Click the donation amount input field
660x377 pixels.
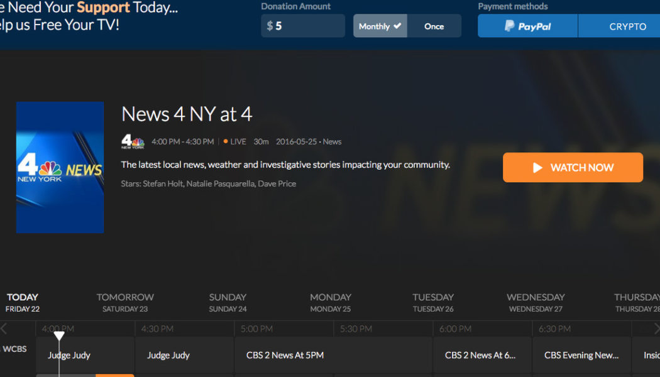pos(302,26)
